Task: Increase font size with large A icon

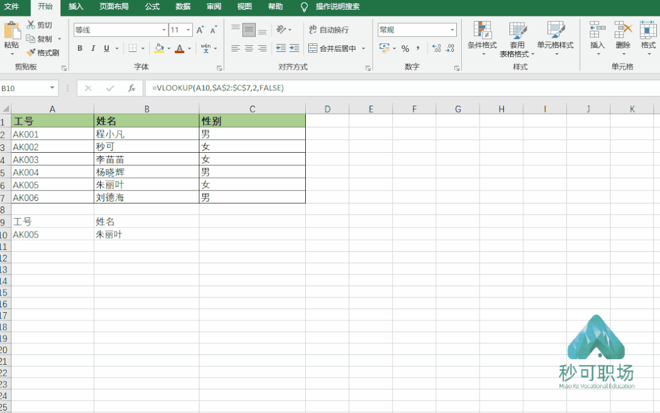Action: [x=200, y=30]
